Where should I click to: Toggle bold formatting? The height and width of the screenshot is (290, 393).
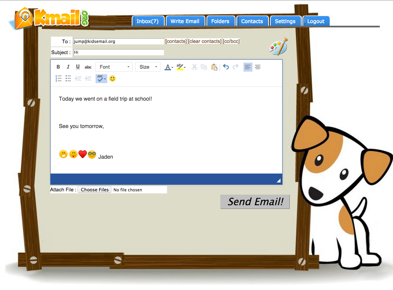(x=58, y=67)
